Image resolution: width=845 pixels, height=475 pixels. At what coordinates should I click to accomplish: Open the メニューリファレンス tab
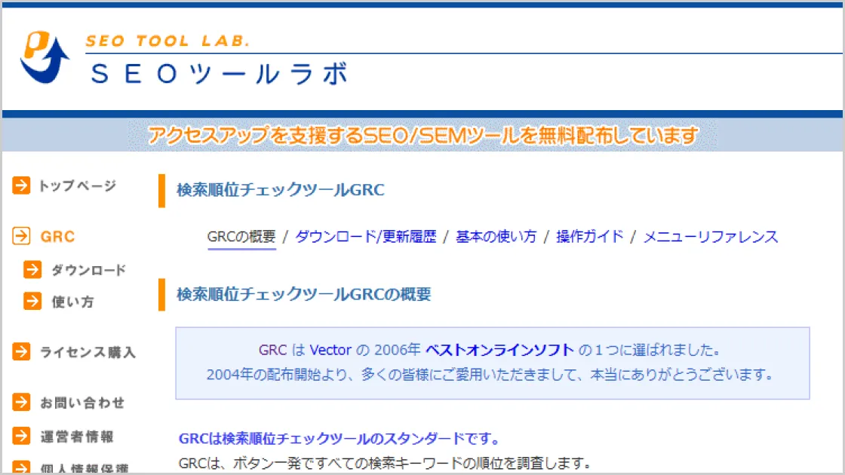(710, 237)
